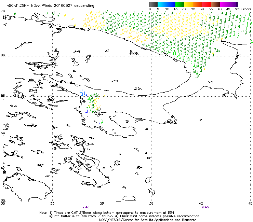Click the longitude label '45'
The width and height of the screenshot is (253, 222).
250,203
